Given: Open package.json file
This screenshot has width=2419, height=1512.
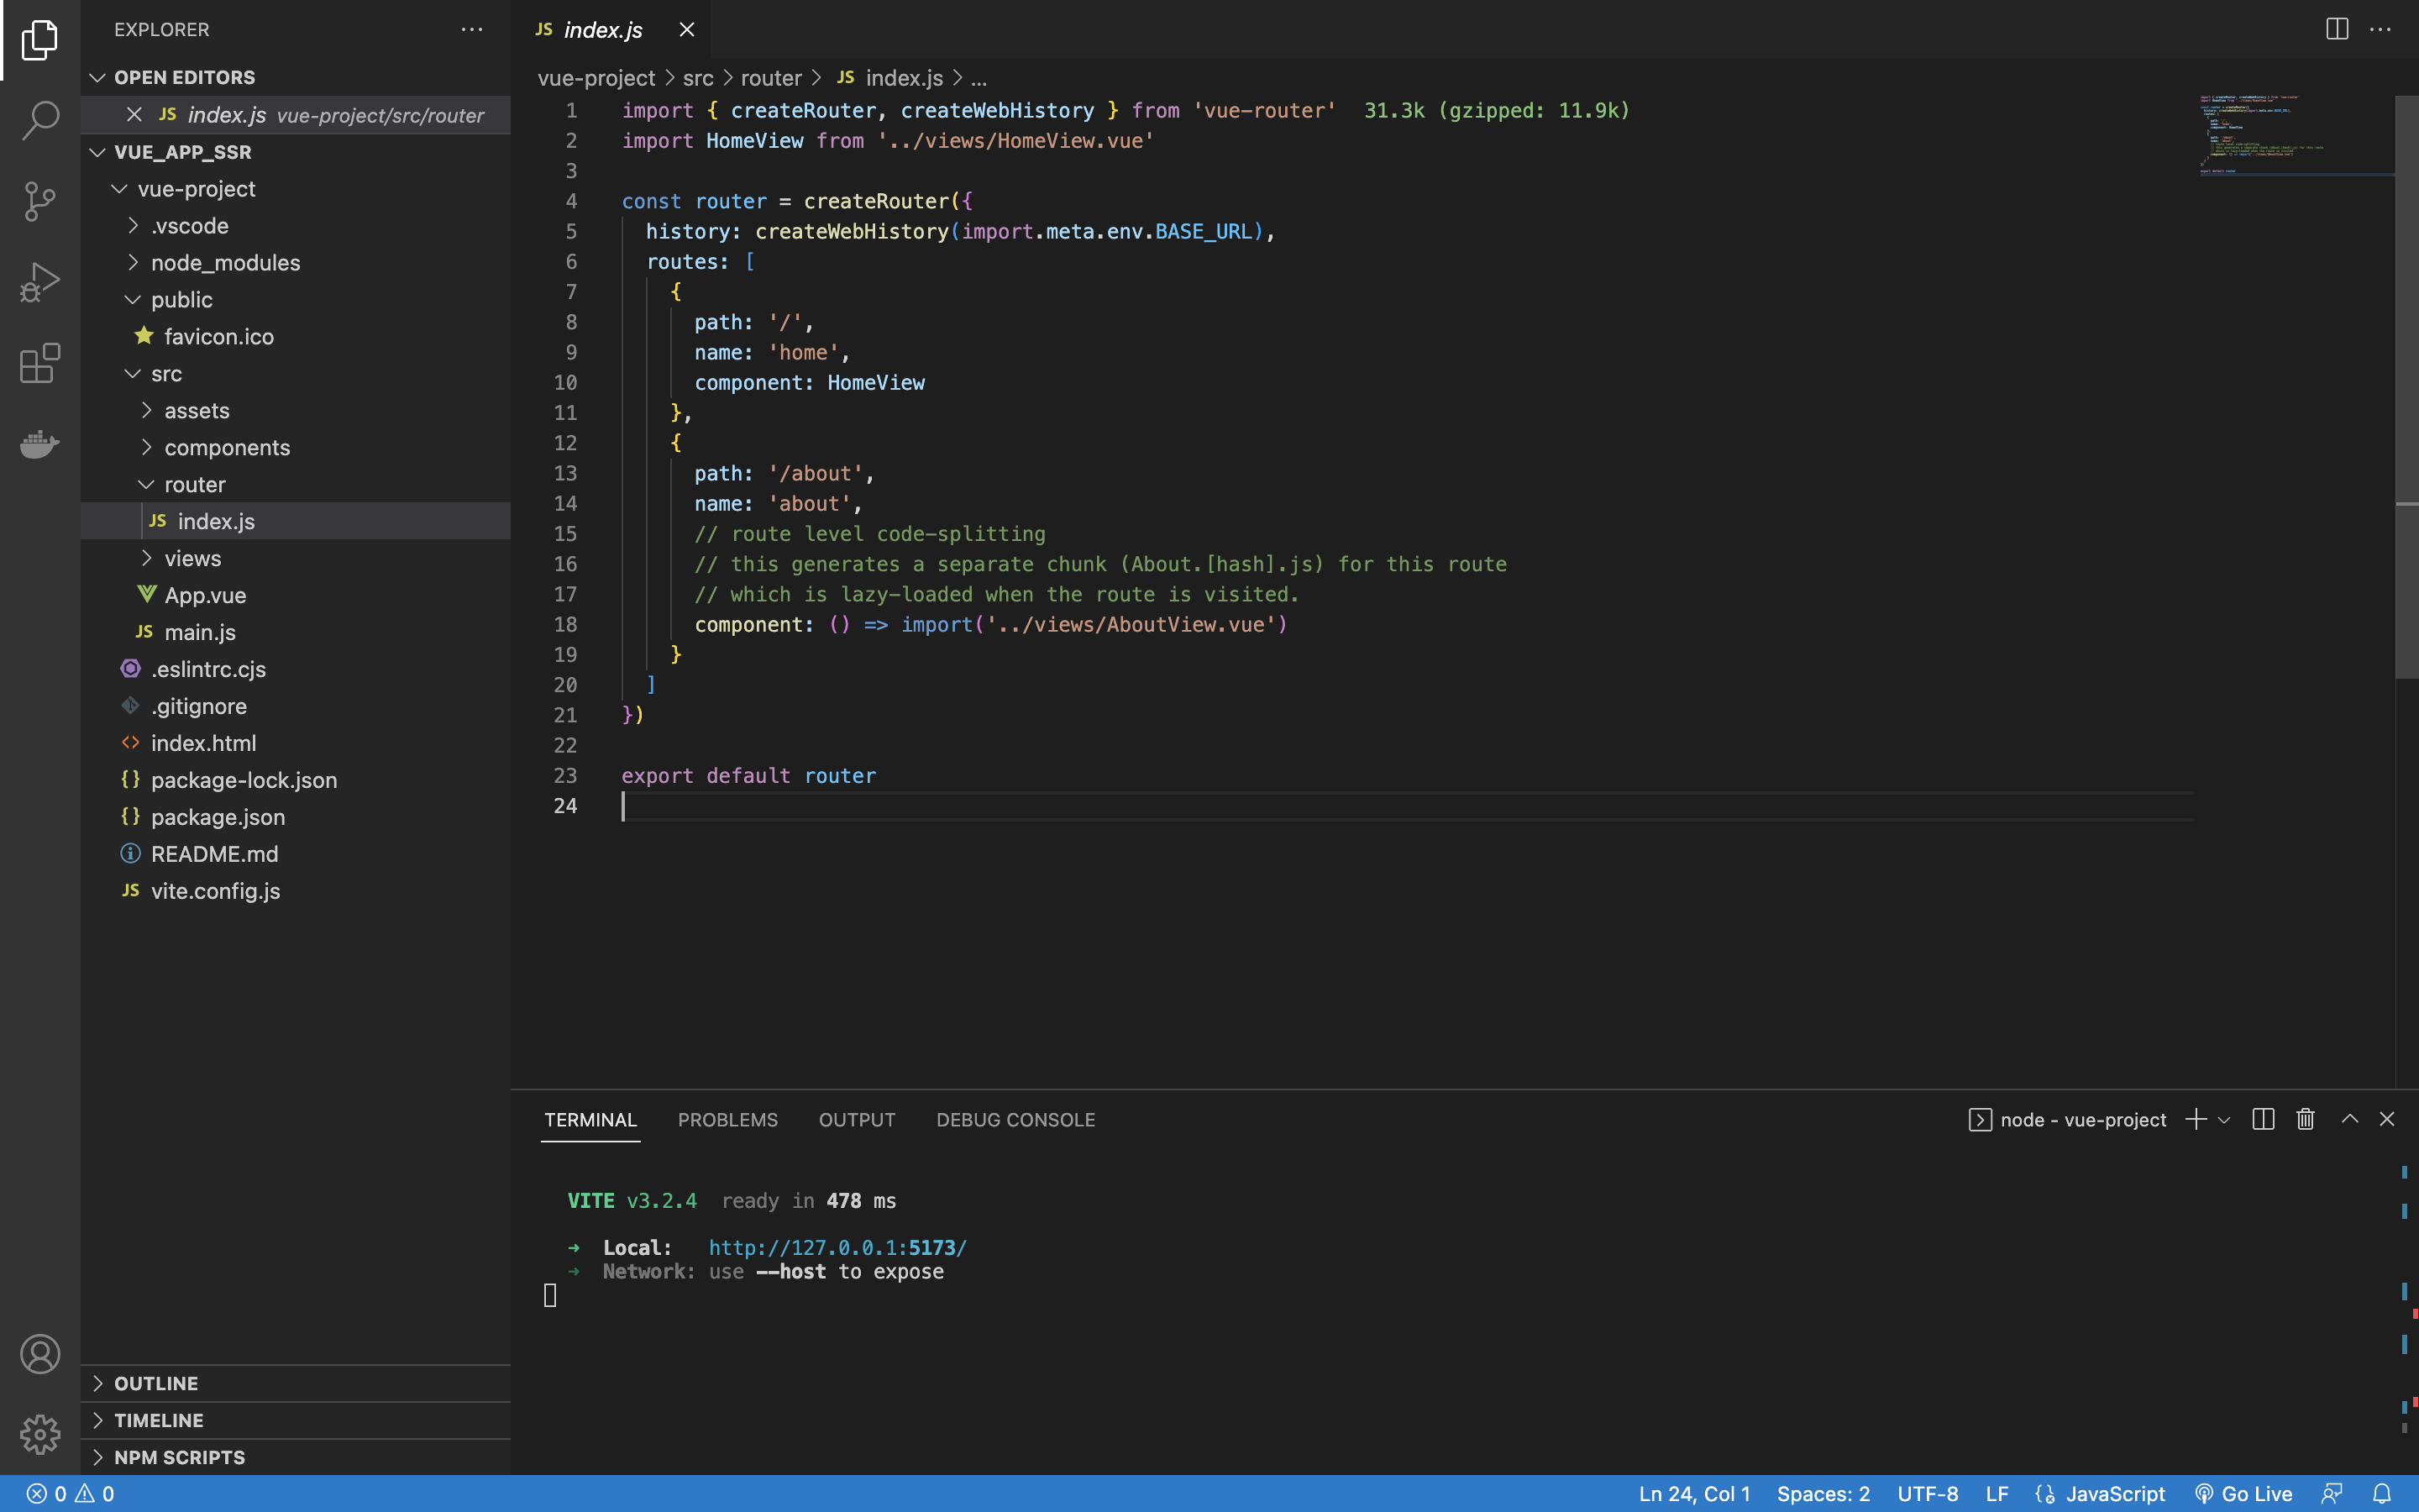Looking at the screenshot, I should [x=296, y=818].
